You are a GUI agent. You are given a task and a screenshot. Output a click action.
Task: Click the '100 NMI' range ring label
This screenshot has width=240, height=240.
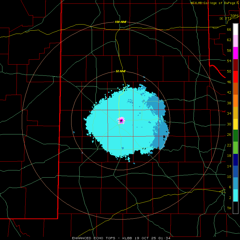coord(121,22)
